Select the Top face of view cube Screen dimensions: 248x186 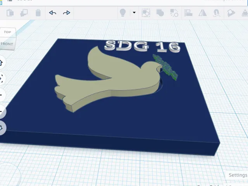pos(8,32)
